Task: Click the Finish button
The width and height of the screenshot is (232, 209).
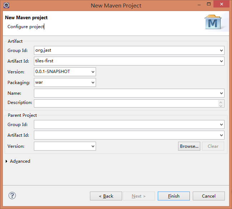Action: (x=174, y=196)
